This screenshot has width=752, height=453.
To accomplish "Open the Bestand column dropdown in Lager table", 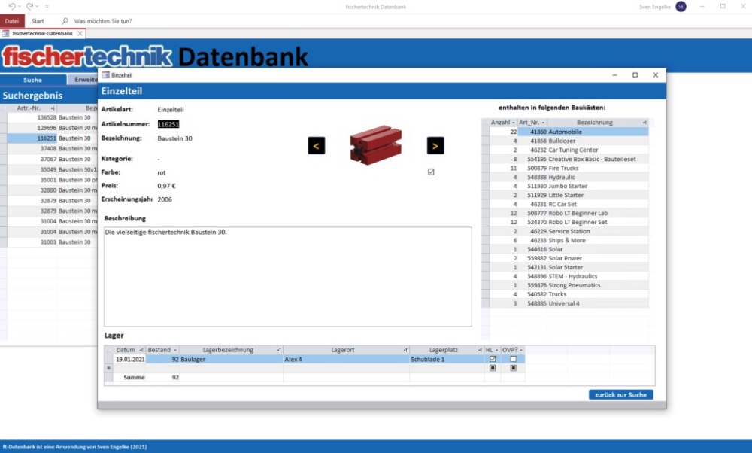I will coord(175,351).
